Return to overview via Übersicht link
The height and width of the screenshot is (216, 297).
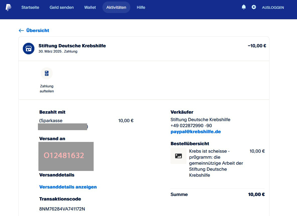tap(38, 31)
